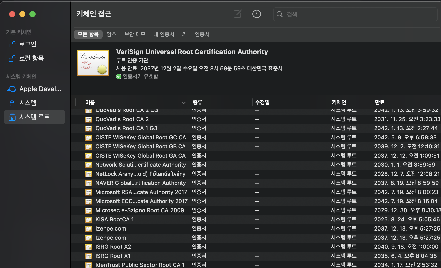Switch to the 모든 항목 tab
Viewport: 441px width, 268px height.
point(88,34)
